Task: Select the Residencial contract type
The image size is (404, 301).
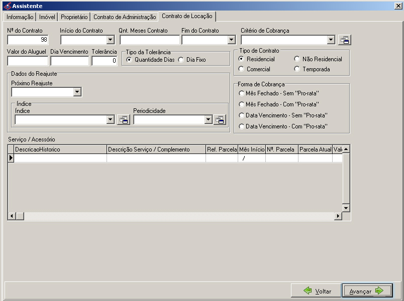Action: [x=242, y=59]
